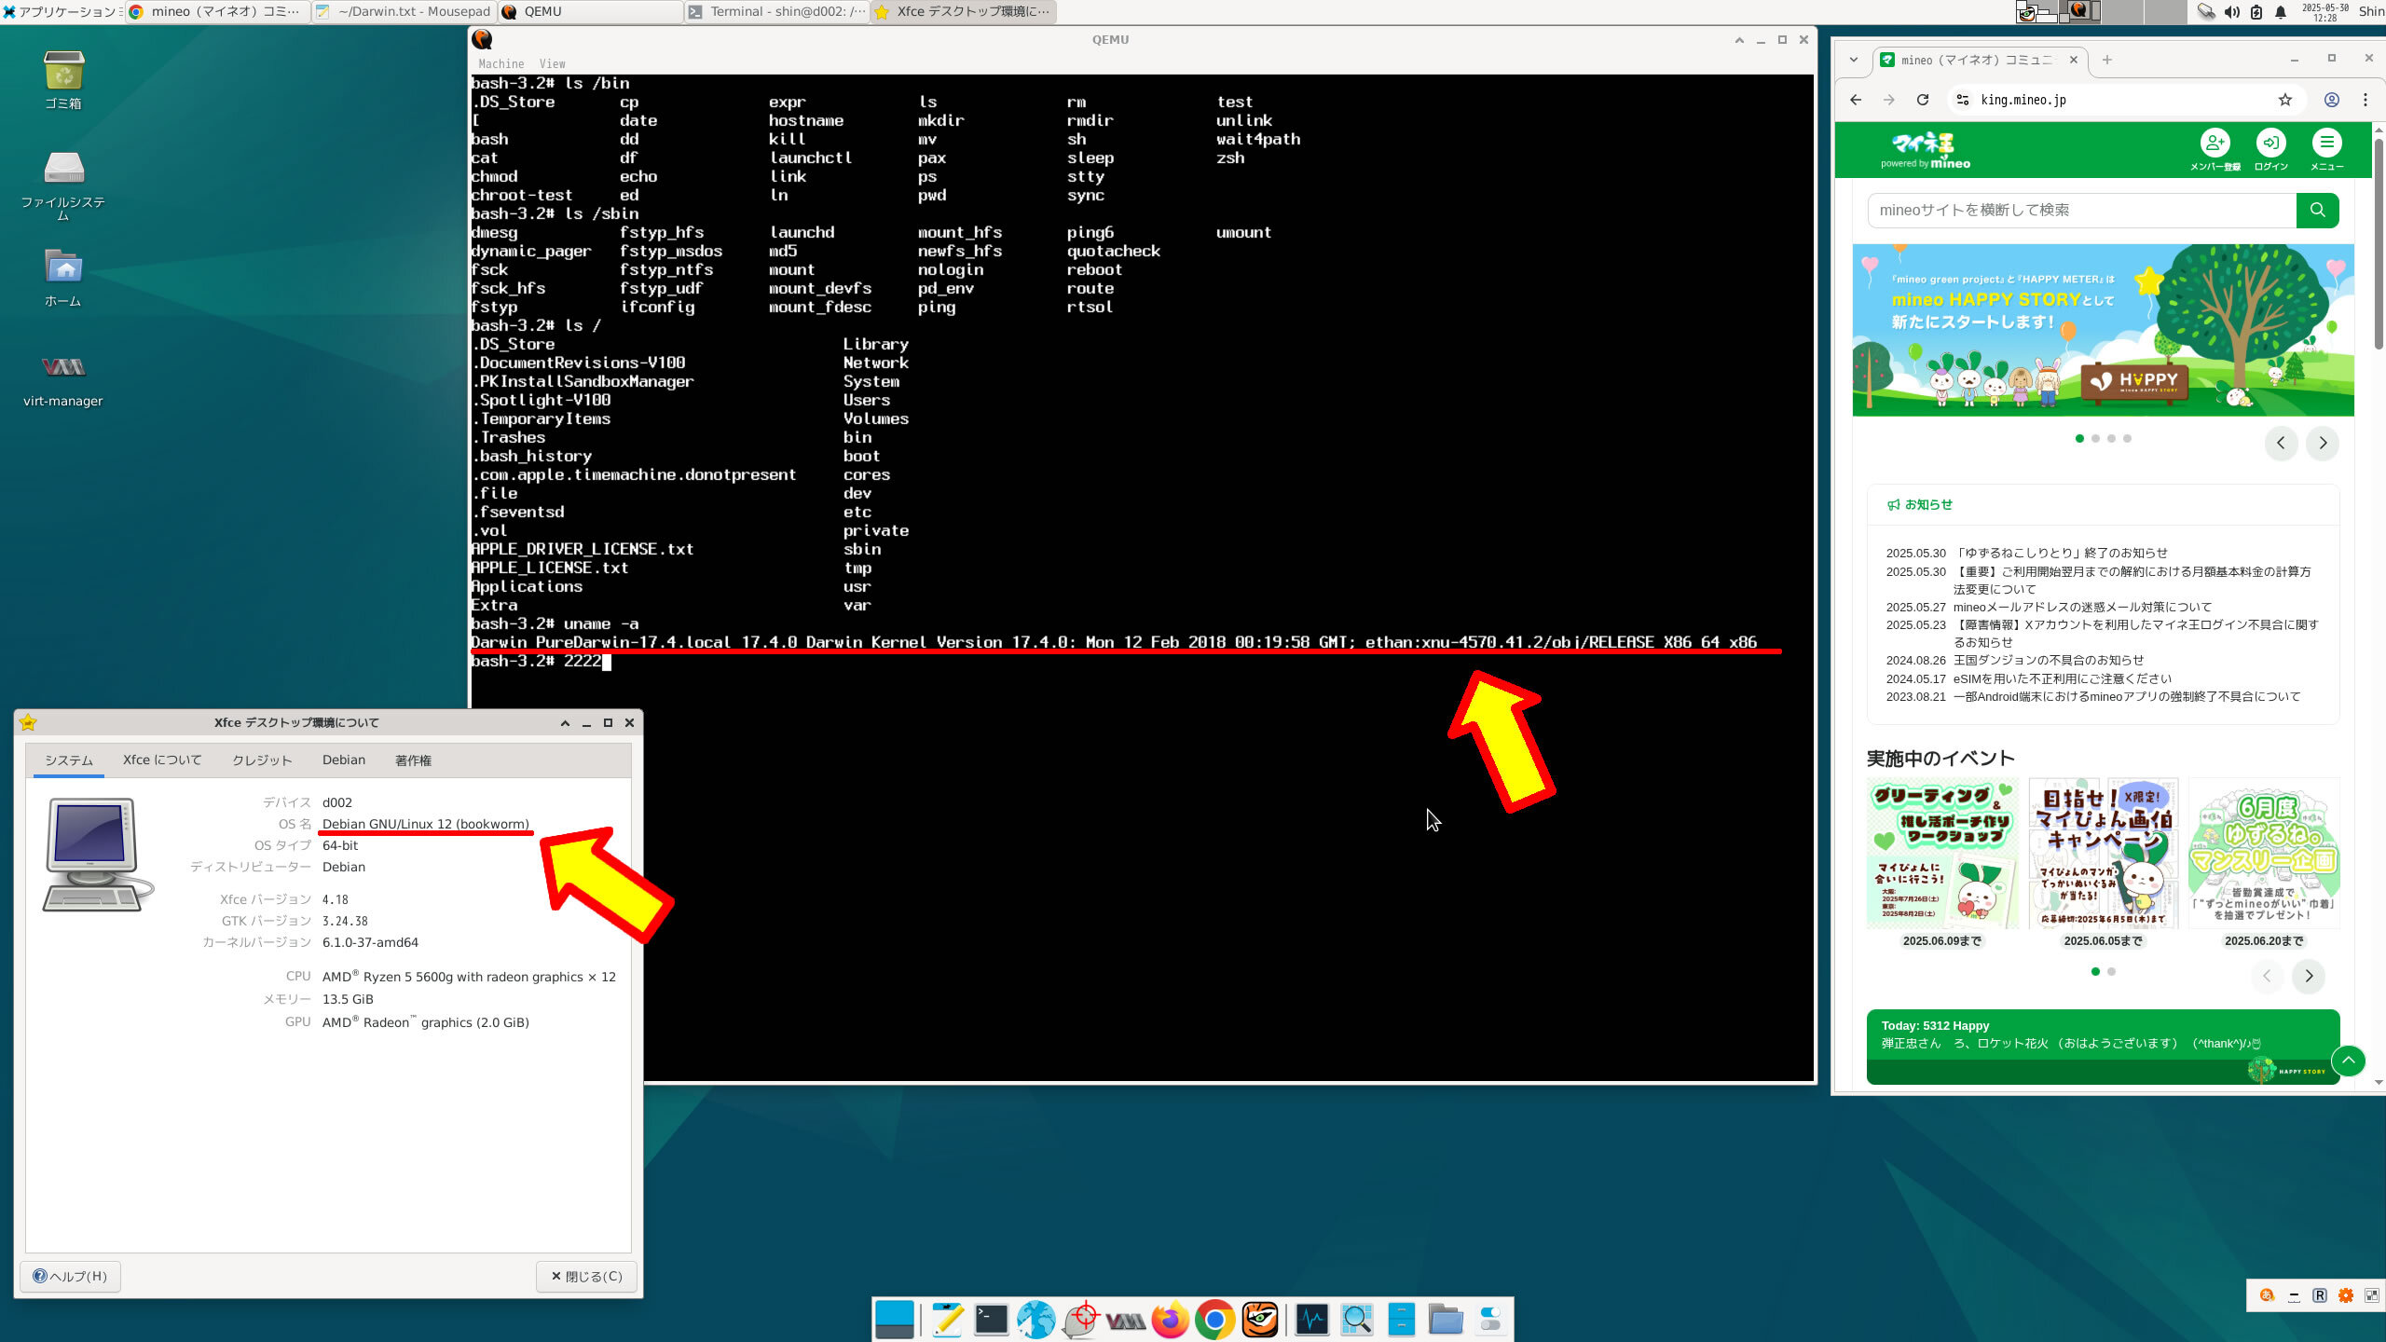Open the mineoメールアドレス迷惑メール対策 notice

click(2081, 607)
